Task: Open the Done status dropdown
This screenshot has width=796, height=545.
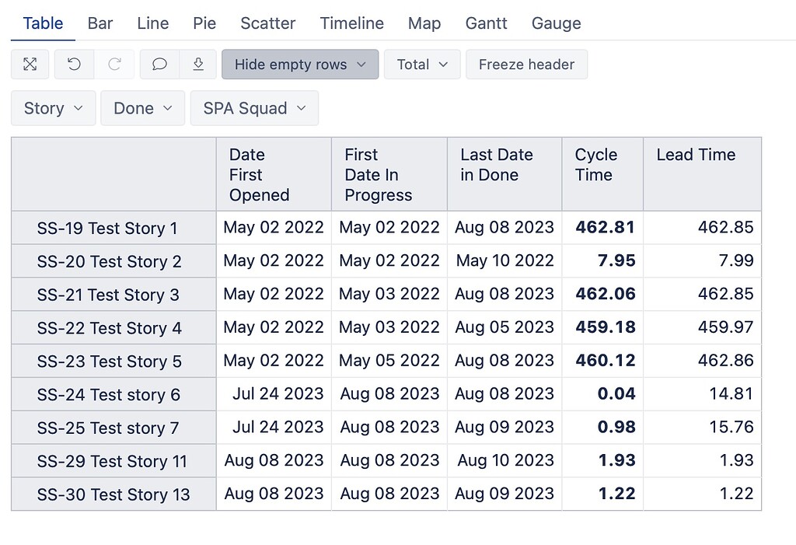Action: (142, 108)
